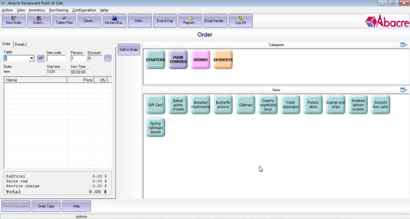Click the table picker icon beside Table field
Viewport: 410px width, 219px height.
pos(40,58)
